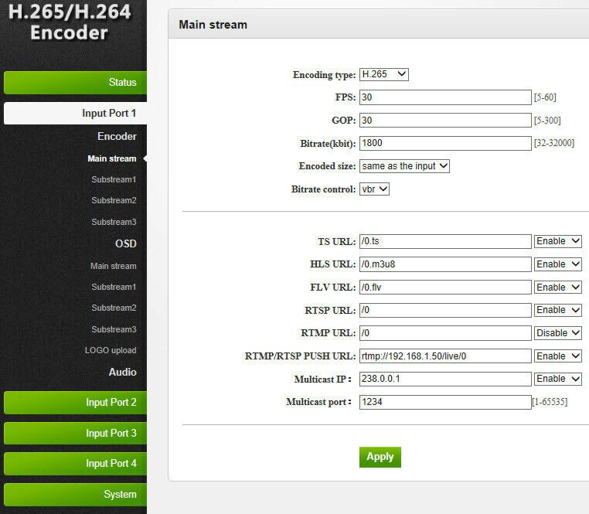
Task: Open Encoder Substream1 settings
Action: pyautogui.click(x=114, y=179)
